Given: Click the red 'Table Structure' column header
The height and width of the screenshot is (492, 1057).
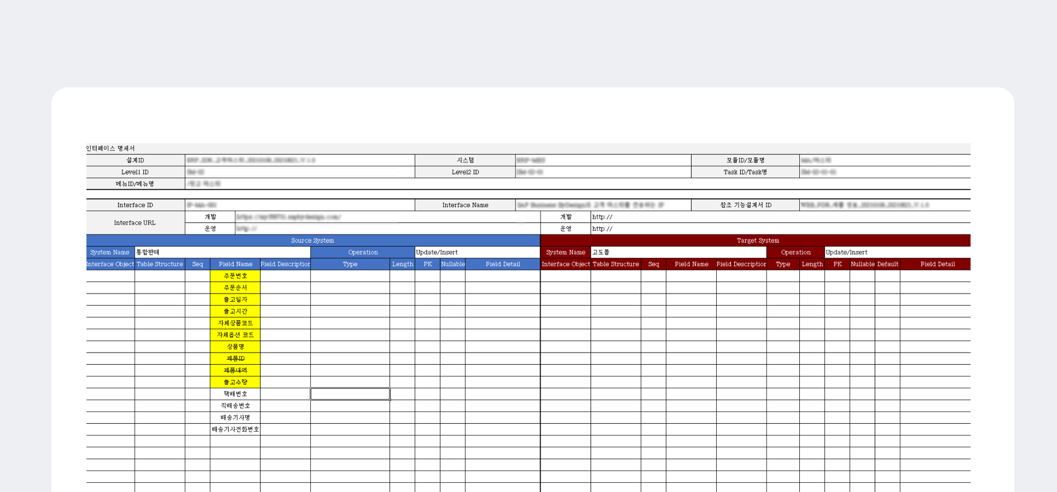Looking at the screenshot, I should tap(616, 264).
